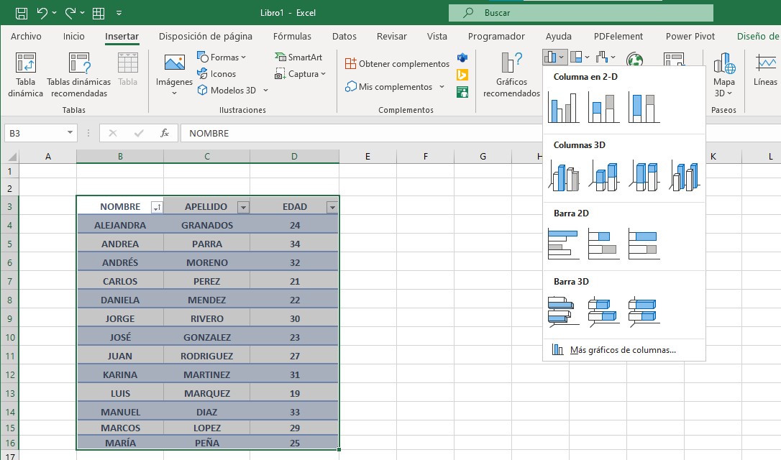The image size is (781, 460).
Task: Click the cell name box showing B3
Action: click(x=34, y=133)
